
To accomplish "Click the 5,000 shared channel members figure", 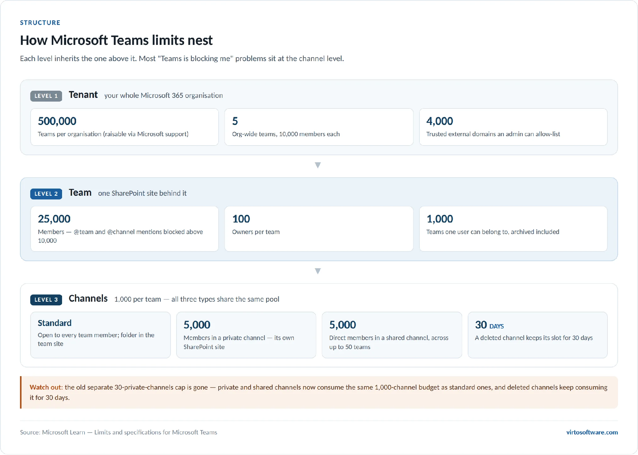I will [343, 325].
